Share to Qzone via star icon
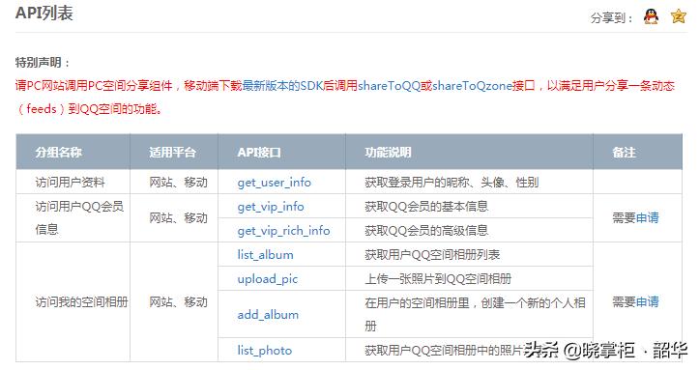The image size is (699, 370). [x=678, y=17]
